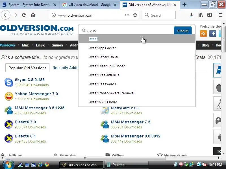Switch to the System Info Download tab
The height and width of the screenshot is (169, 226).
30,5
